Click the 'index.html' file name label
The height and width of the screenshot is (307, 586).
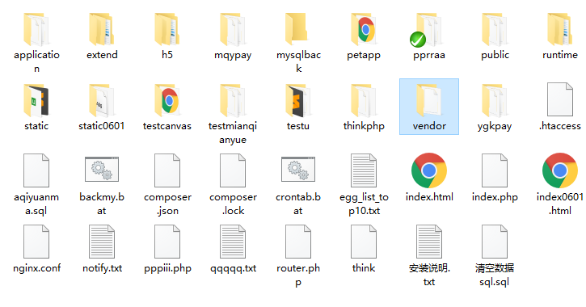tap(429, 197)
